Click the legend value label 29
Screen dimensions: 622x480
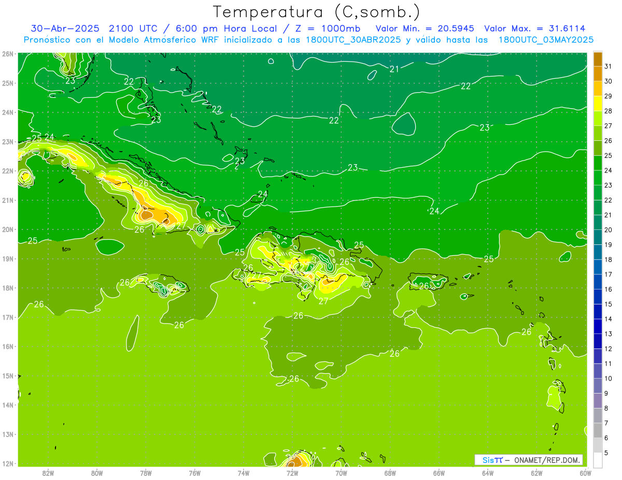pos(608,96)
